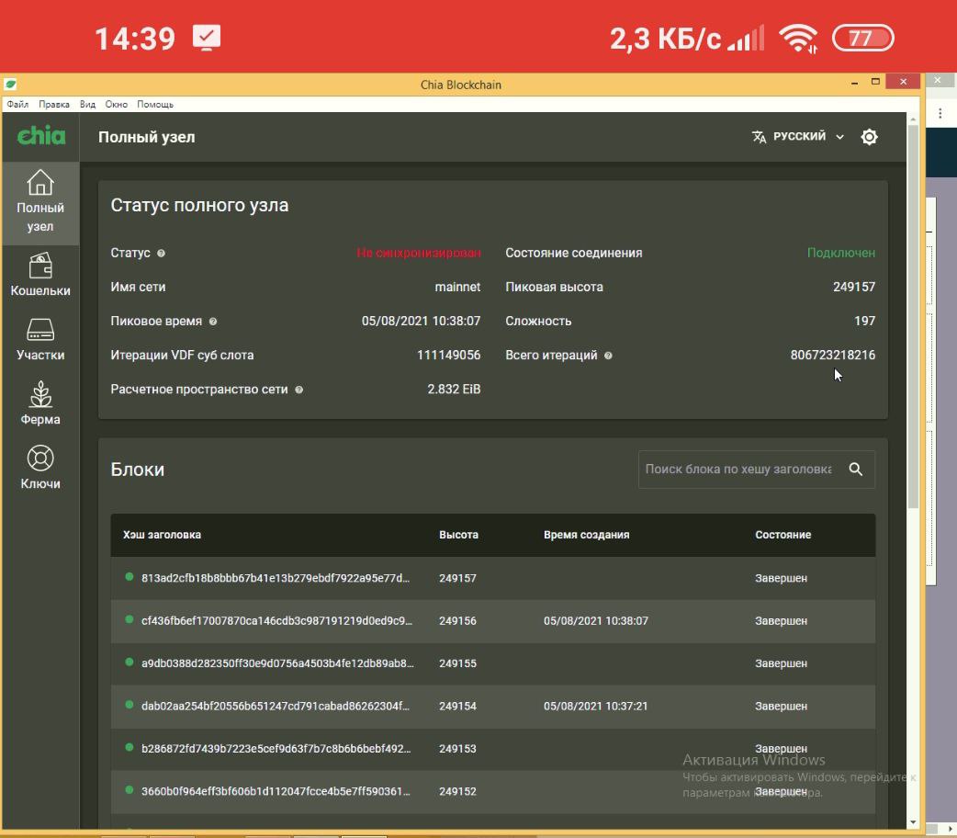
Task: Open the Окно menu
Action: [x=116, y=105]
